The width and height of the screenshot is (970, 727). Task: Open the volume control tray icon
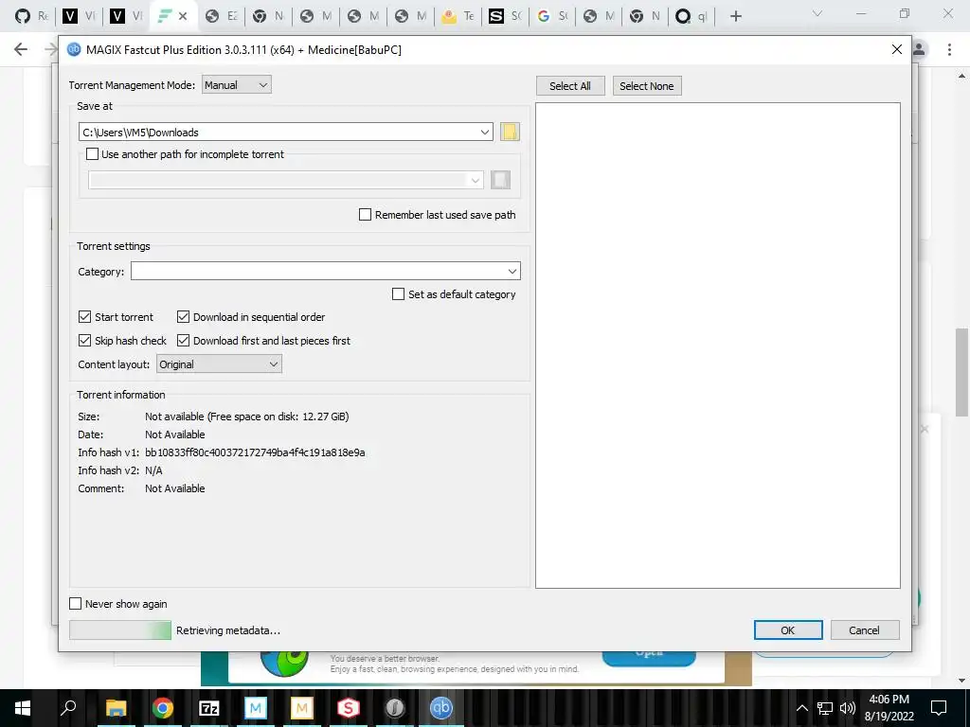click(848, 708)
